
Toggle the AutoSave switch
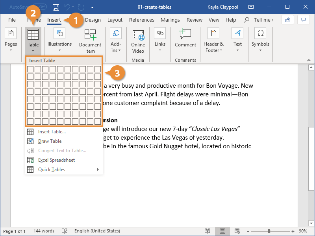tap(39, 7)
